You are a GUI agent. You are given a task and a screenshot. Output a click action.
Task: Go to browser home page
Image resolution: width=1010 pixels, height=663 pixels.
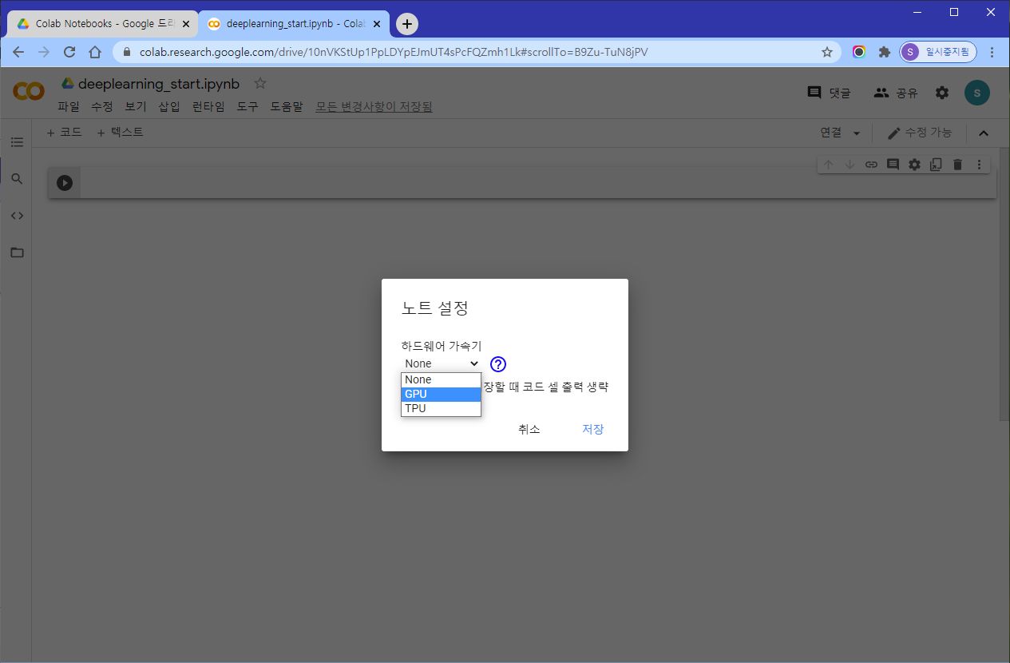pos(95,52)
